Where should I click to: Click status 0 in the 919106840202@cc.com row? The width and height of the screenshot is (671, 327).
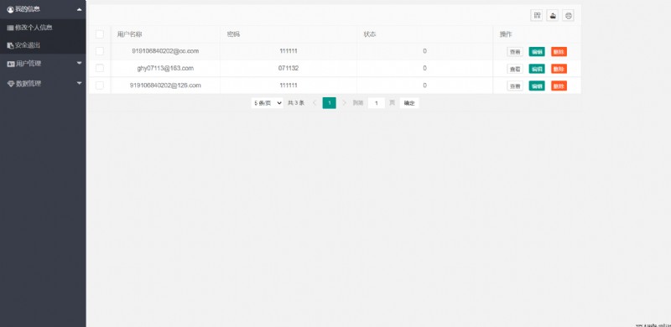425,51
